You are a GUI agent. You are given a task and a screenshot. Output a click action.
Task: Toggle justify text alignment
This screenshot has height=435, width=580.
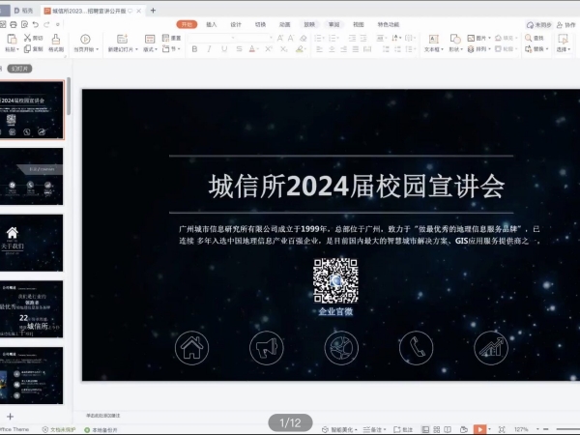click(x=356, y=49)
